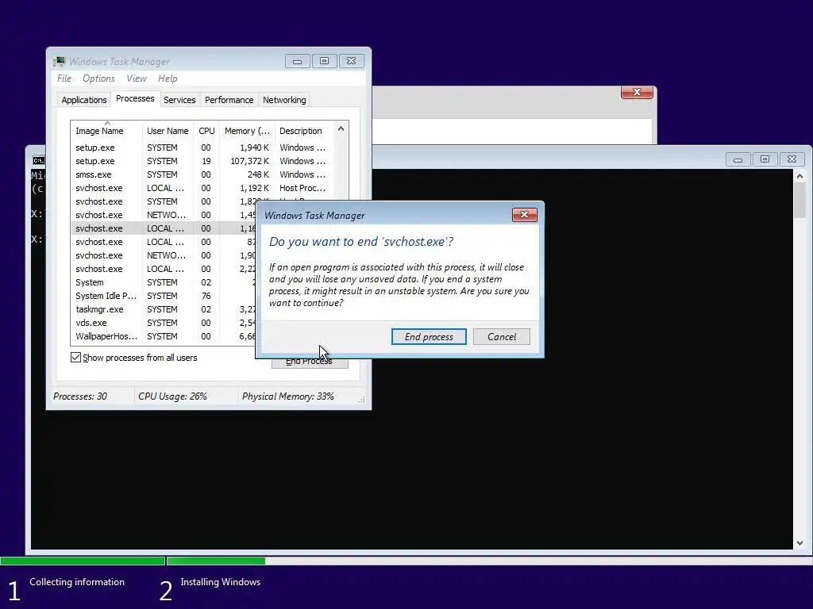Screen dimensions: 813x609
Task: Switch to the Applications tab
Action: pos(84,100)
